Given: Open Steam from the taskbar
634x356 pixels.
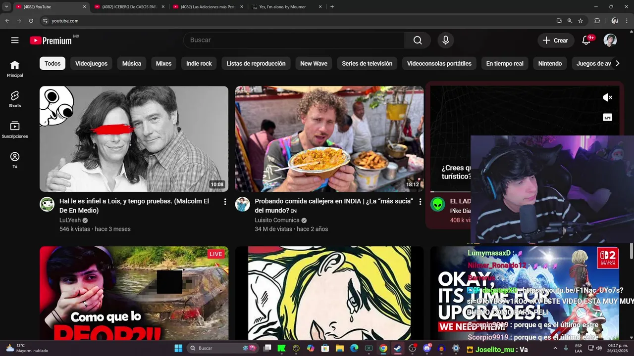Looking at the screenshot, I should click(397, 348).
